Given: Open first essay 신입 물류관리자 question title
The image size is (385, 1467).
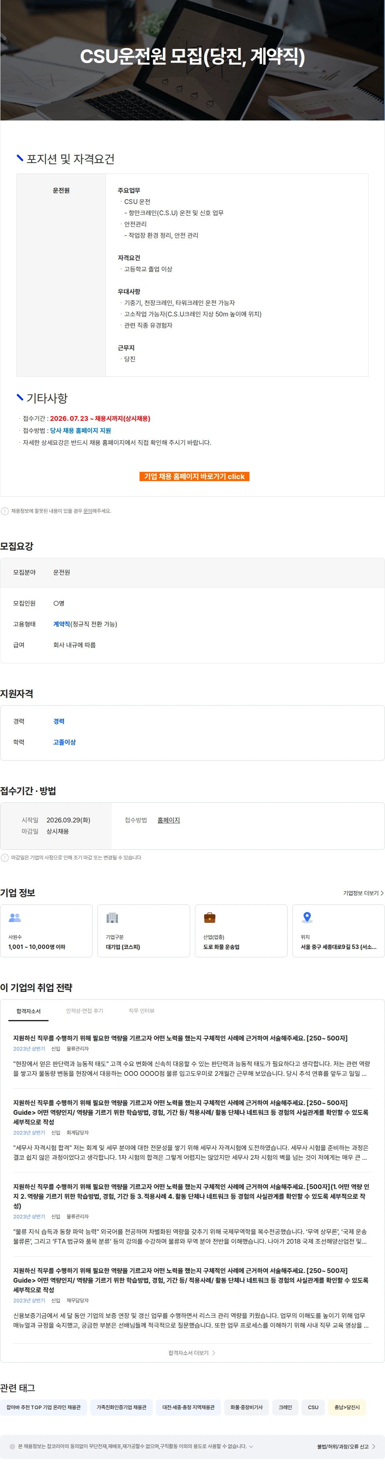Looking at the screenshot, I should 180,1038.
